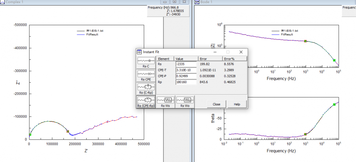Select green marker at semicircle end in Nyquist plot

68,132
